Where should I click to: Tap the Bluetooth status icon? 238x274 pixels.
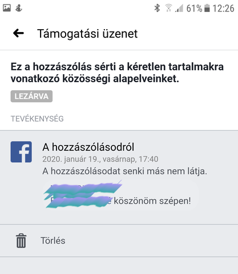(157, 8)
